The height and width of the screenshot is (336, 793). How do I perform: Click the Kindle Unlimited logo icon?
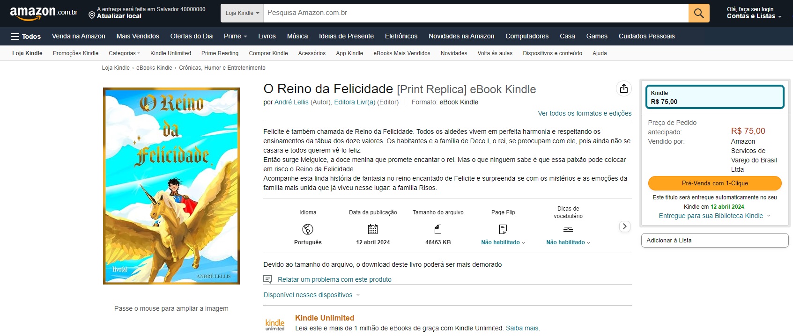(x=275, y=324)
